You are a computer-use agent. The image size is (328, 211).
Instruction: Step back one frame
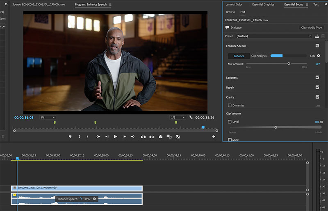pos(107,137)
